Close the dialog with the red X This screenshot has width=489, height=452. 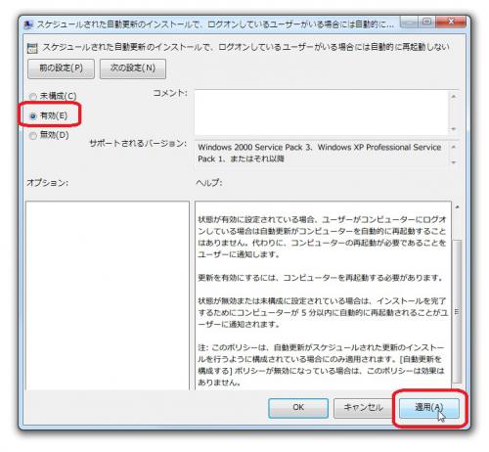point(451,23)
